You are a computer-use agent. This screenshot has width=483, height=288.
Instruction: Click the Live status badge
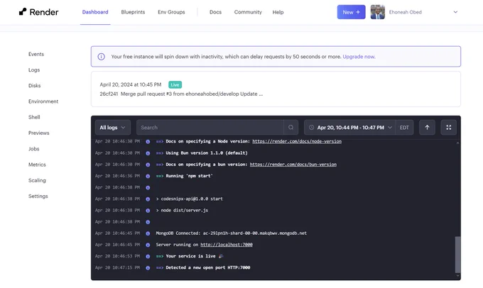tap(175, 84)
